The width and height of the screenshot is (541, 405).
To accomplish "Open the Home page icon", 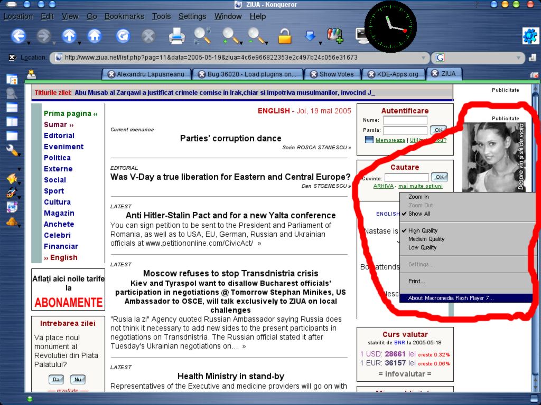I will coord(94,36).
